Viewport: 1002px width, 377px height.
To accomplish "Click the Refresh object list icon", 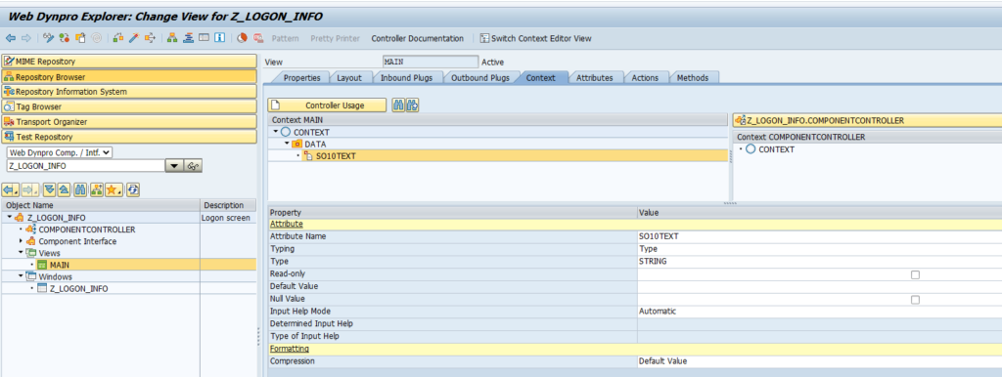I will coord(133,189).
